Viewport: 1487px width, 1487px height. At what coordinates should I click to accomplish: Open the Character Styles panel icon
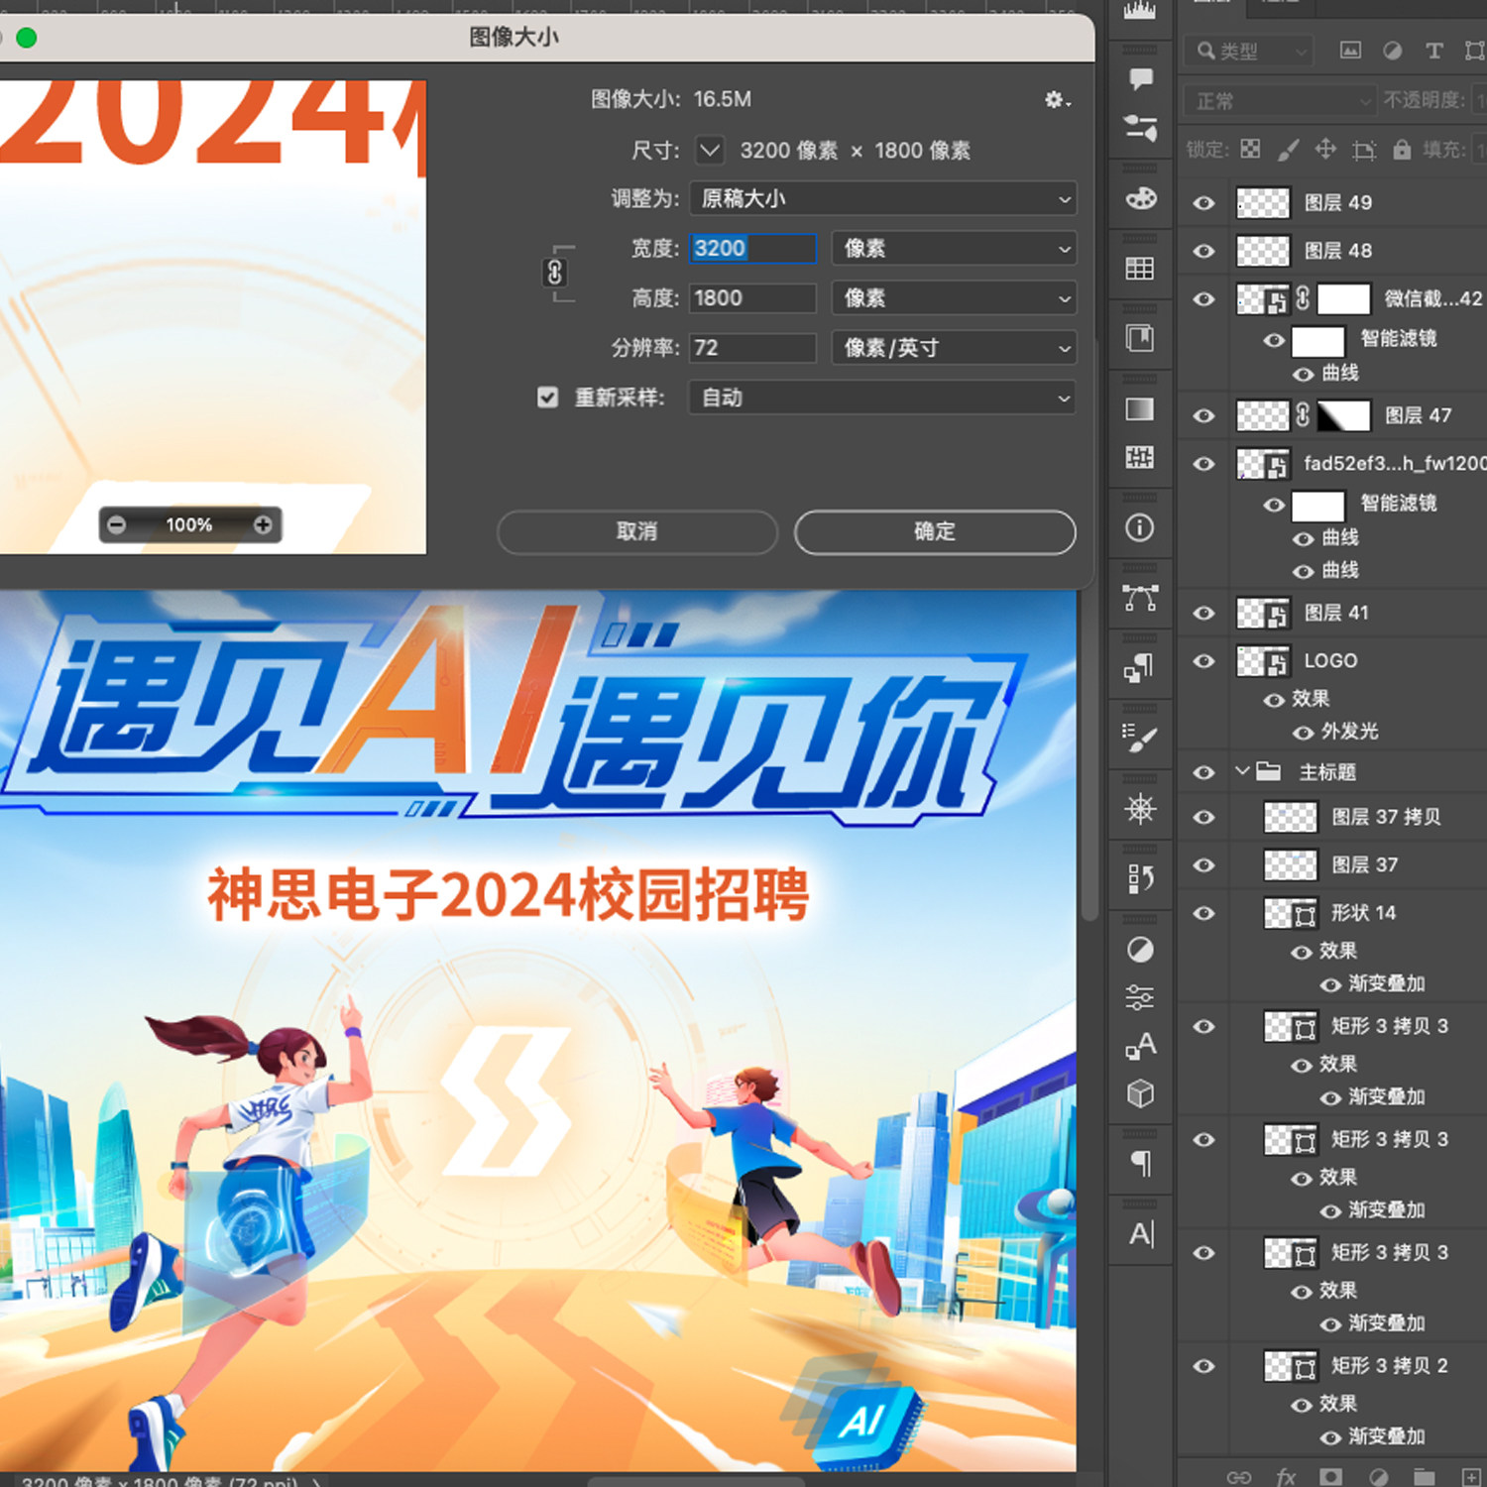(1140, 1046)
